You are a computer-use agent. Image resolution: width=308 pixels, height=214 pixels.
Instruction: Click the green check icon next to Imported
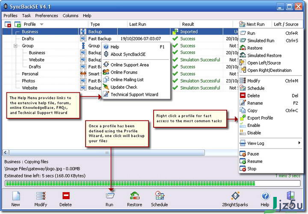tap(175, 31)
